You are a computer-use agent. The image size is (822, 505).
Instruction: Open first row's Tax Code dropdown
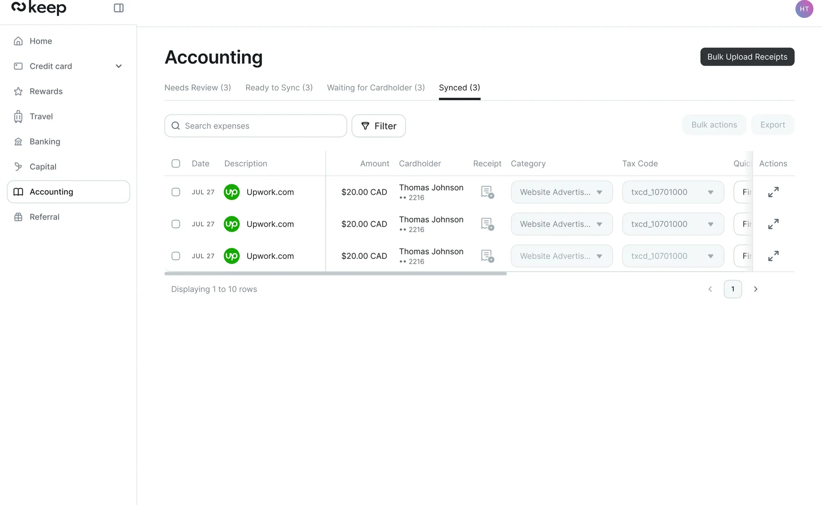coord(673,192)
